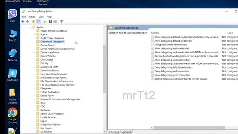238x134 pixels.
Task: Launch Google Chrome from the desktop
Action: point(12,116)
